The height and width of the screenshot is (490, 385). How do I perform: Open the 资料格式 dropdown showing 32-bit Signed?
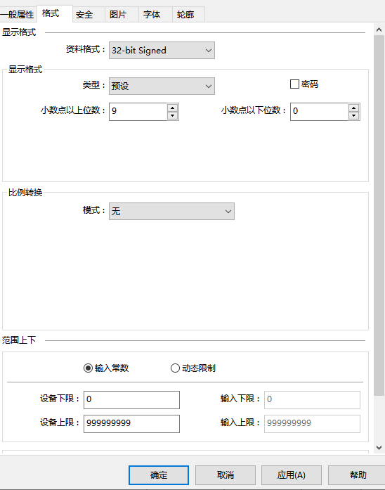coord(162,51)
